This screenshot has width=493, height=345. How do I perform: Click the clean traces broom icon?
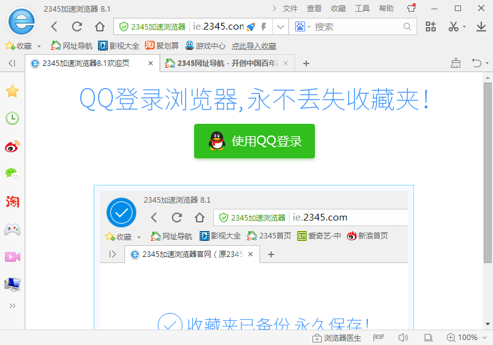455,63
